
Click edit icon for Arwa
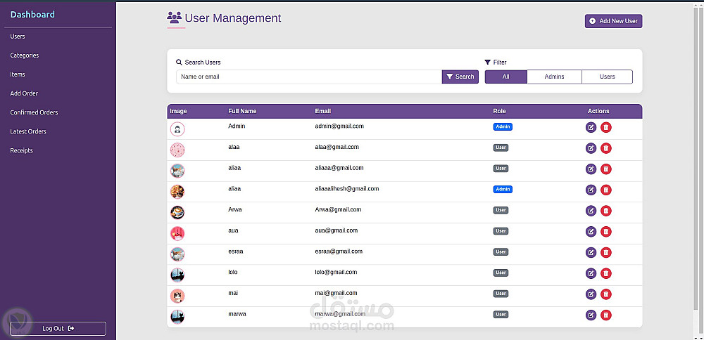coord(591,211)
